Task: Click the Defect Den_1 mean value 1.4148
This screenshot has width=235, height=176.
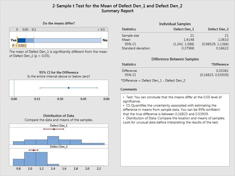Action: point(188,40)
